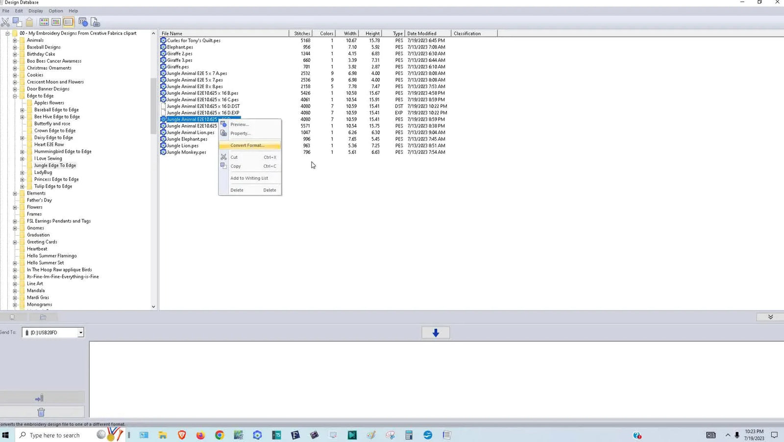Viewport: 784px width, 442px height.
Task: Select the Copy tool in the toolbar
Action: tap(17, 22)
